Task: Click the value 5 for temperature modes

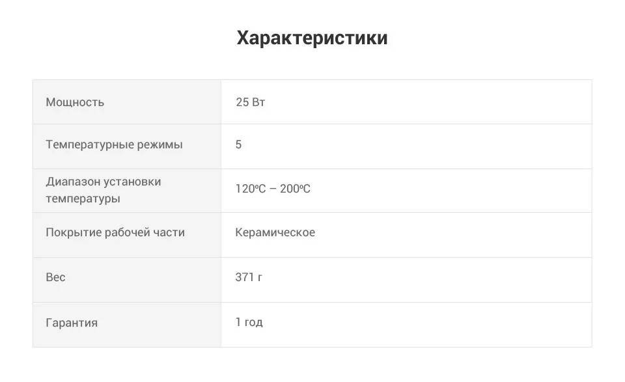Action: (x=238, y=144)
